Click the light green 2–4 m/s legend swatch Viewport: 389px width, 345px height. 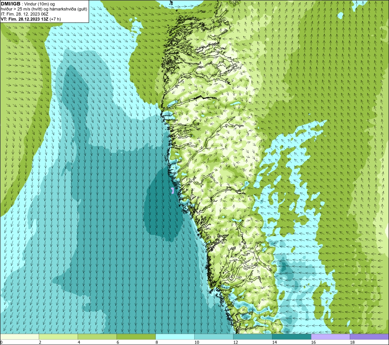tap(58, 336)
